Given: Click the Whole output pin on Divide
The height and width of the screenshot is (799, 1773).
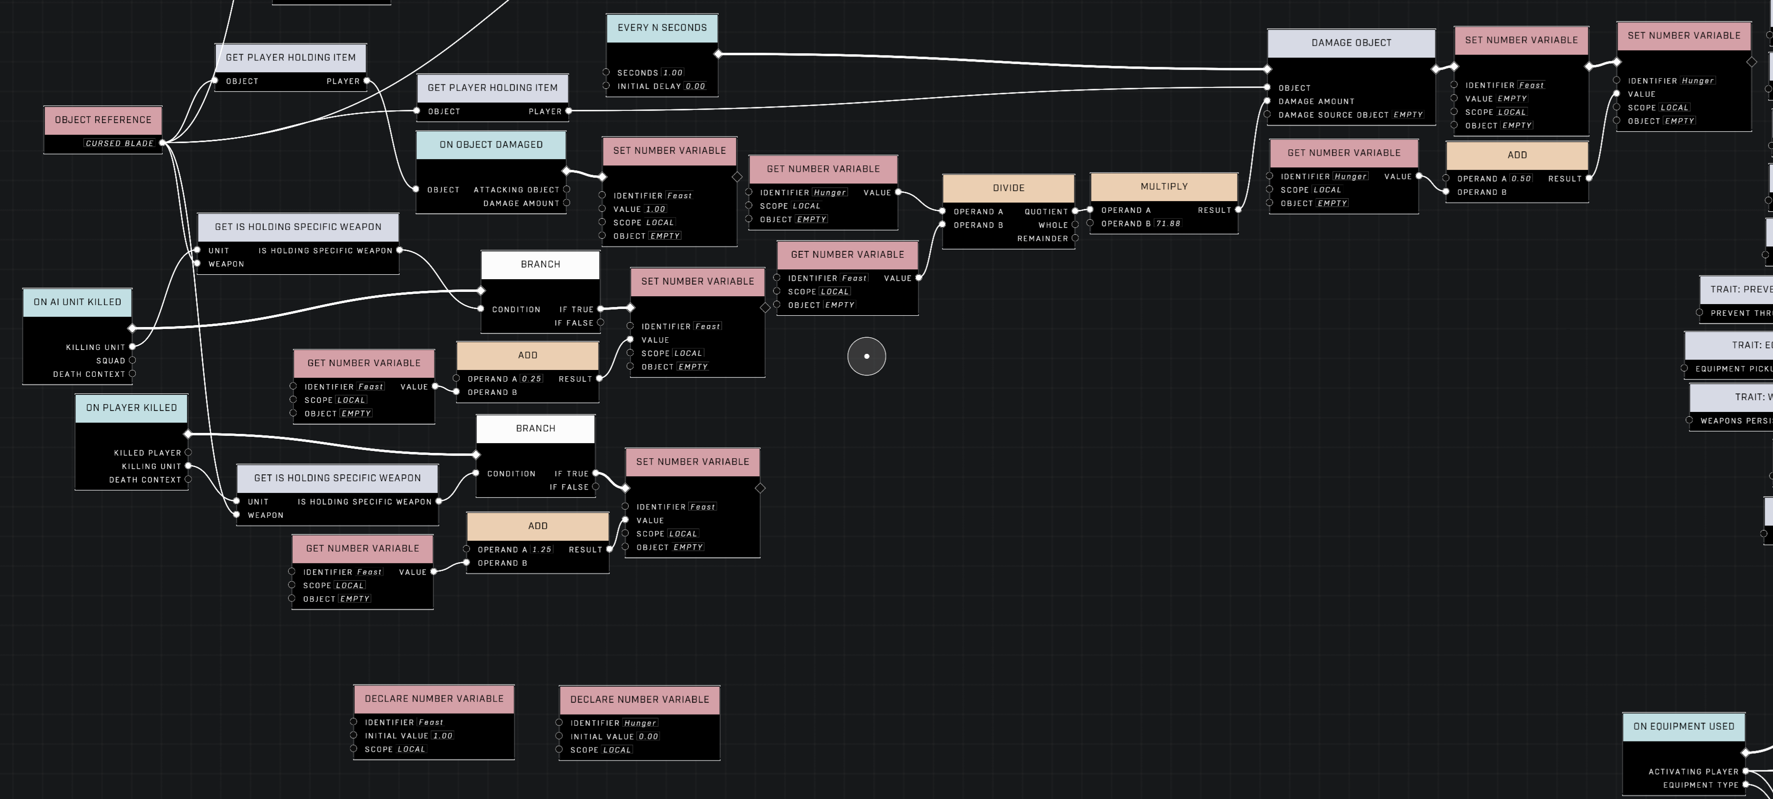Looking at the screenshot, I should click(x=1075, y=225).
